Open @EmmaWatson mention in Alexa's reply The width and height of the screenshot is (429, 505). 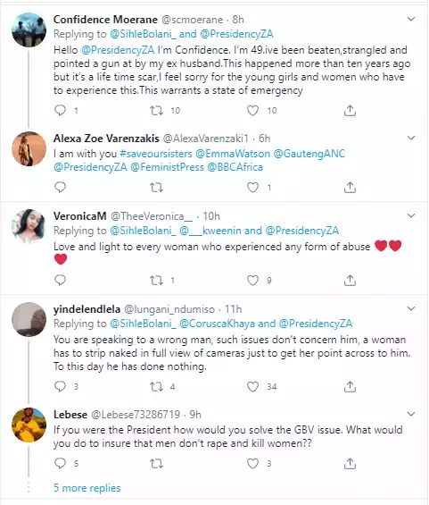click(233, 154)
